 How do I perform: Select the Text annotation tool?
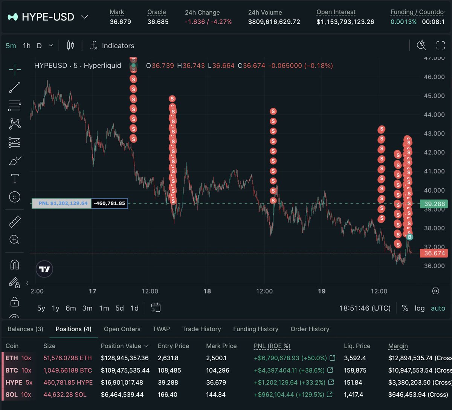15,179
